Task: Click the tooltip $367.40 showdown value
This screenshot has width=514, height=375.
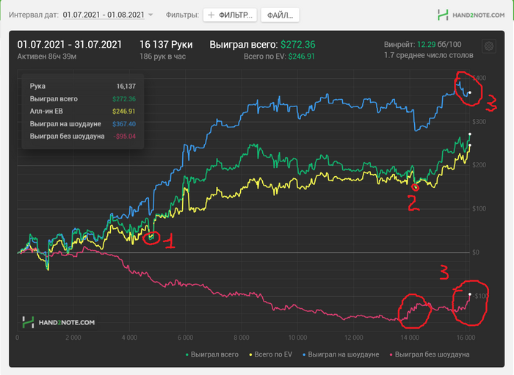Action: (x=124, y=124)
